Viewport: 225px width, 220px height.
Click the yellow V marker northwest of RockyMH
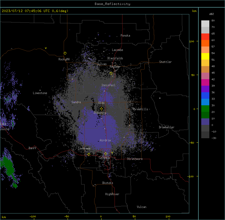point(46,48)
